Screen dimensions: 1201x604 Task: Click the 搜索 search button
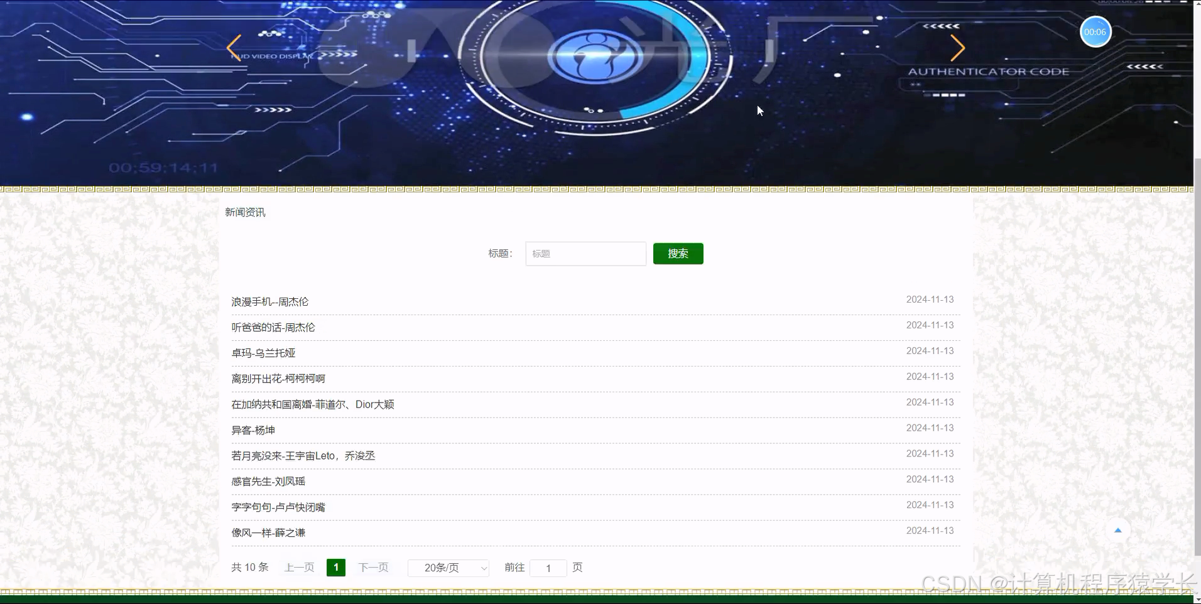pyautogui.click(x=678, y=253)
